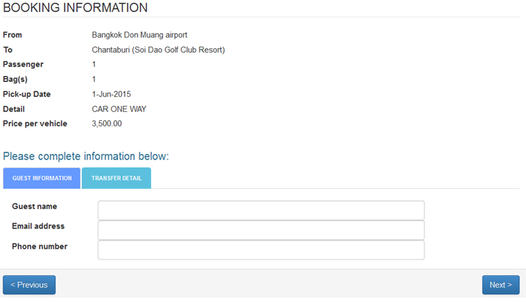
Task: Click the CAR ONE WAY detail text
Action: [x=119, y=109]
